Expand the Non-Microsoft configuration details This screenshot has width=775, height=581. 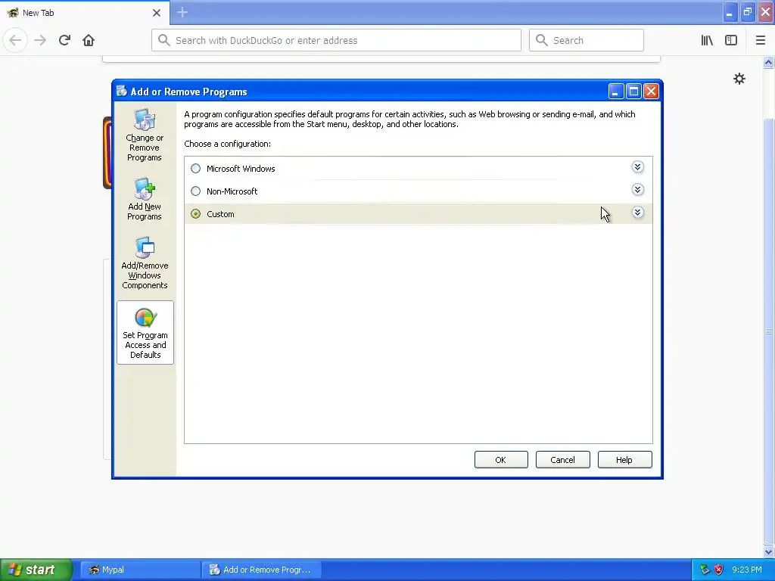click(x=637, y=190)
